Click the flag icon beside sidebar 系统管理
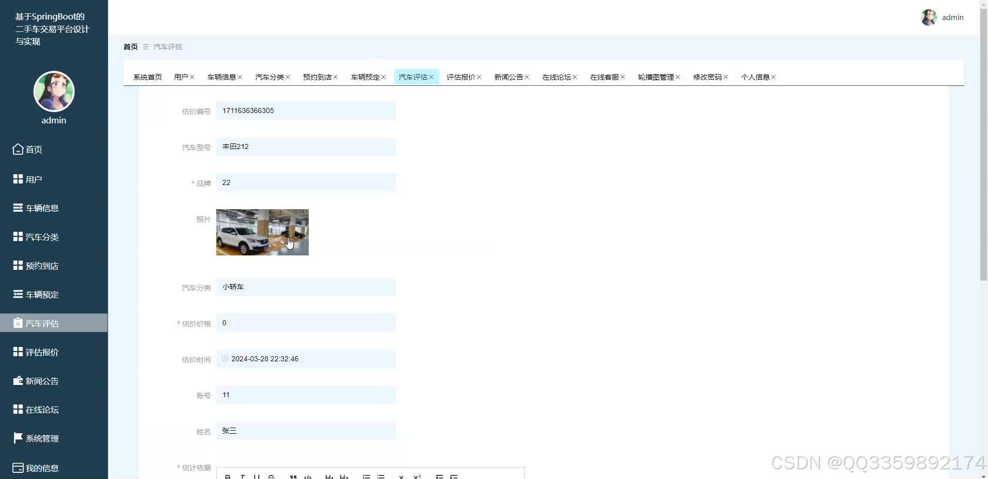Screen dimensions: 988x479 (x=18, y=438)
